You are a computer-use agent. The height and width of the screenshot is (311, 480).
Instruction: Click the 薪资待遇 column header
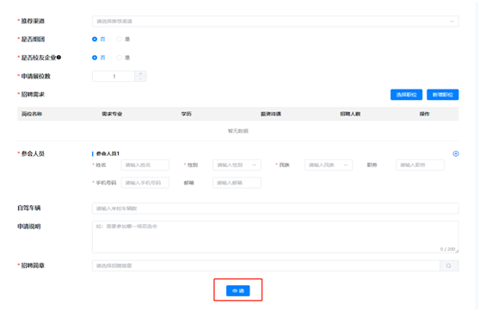click(271, 114)
